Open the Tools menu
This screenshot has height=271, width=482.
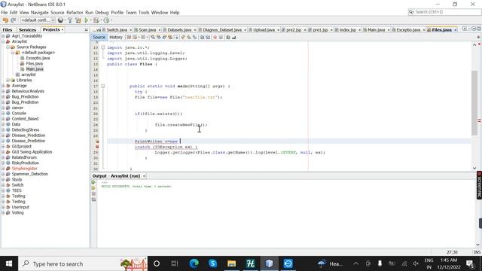pos(144,13)
